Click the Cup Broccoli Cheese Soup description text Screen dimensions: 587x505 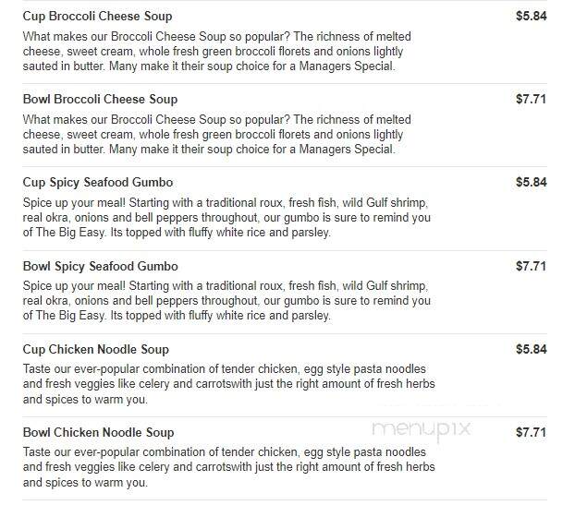(x=216, y=52)
